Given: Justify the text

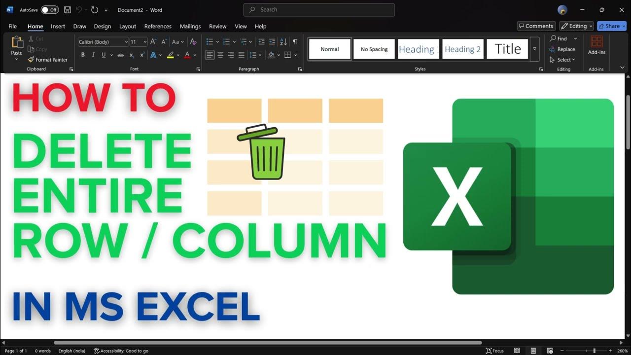Looking at the screenshot, I should (241, 55).
